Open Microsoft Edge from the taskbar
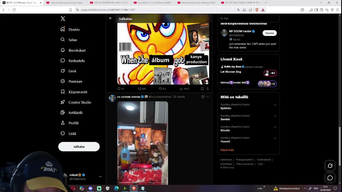The width and height of the screenshot is (342, 192). (116, 189)
